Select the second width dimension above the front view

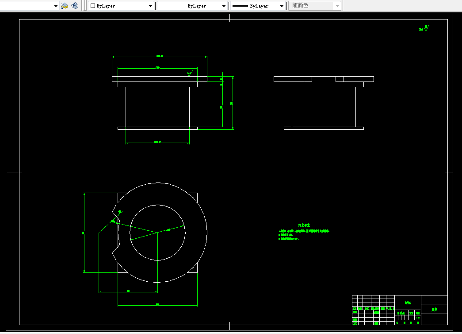158,68
